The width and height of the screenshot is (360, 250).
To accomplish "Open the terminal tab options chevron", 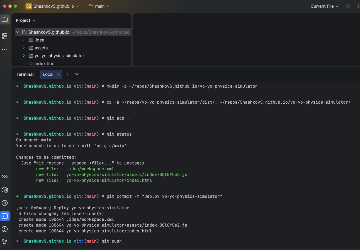I will [x=77, y=74].
